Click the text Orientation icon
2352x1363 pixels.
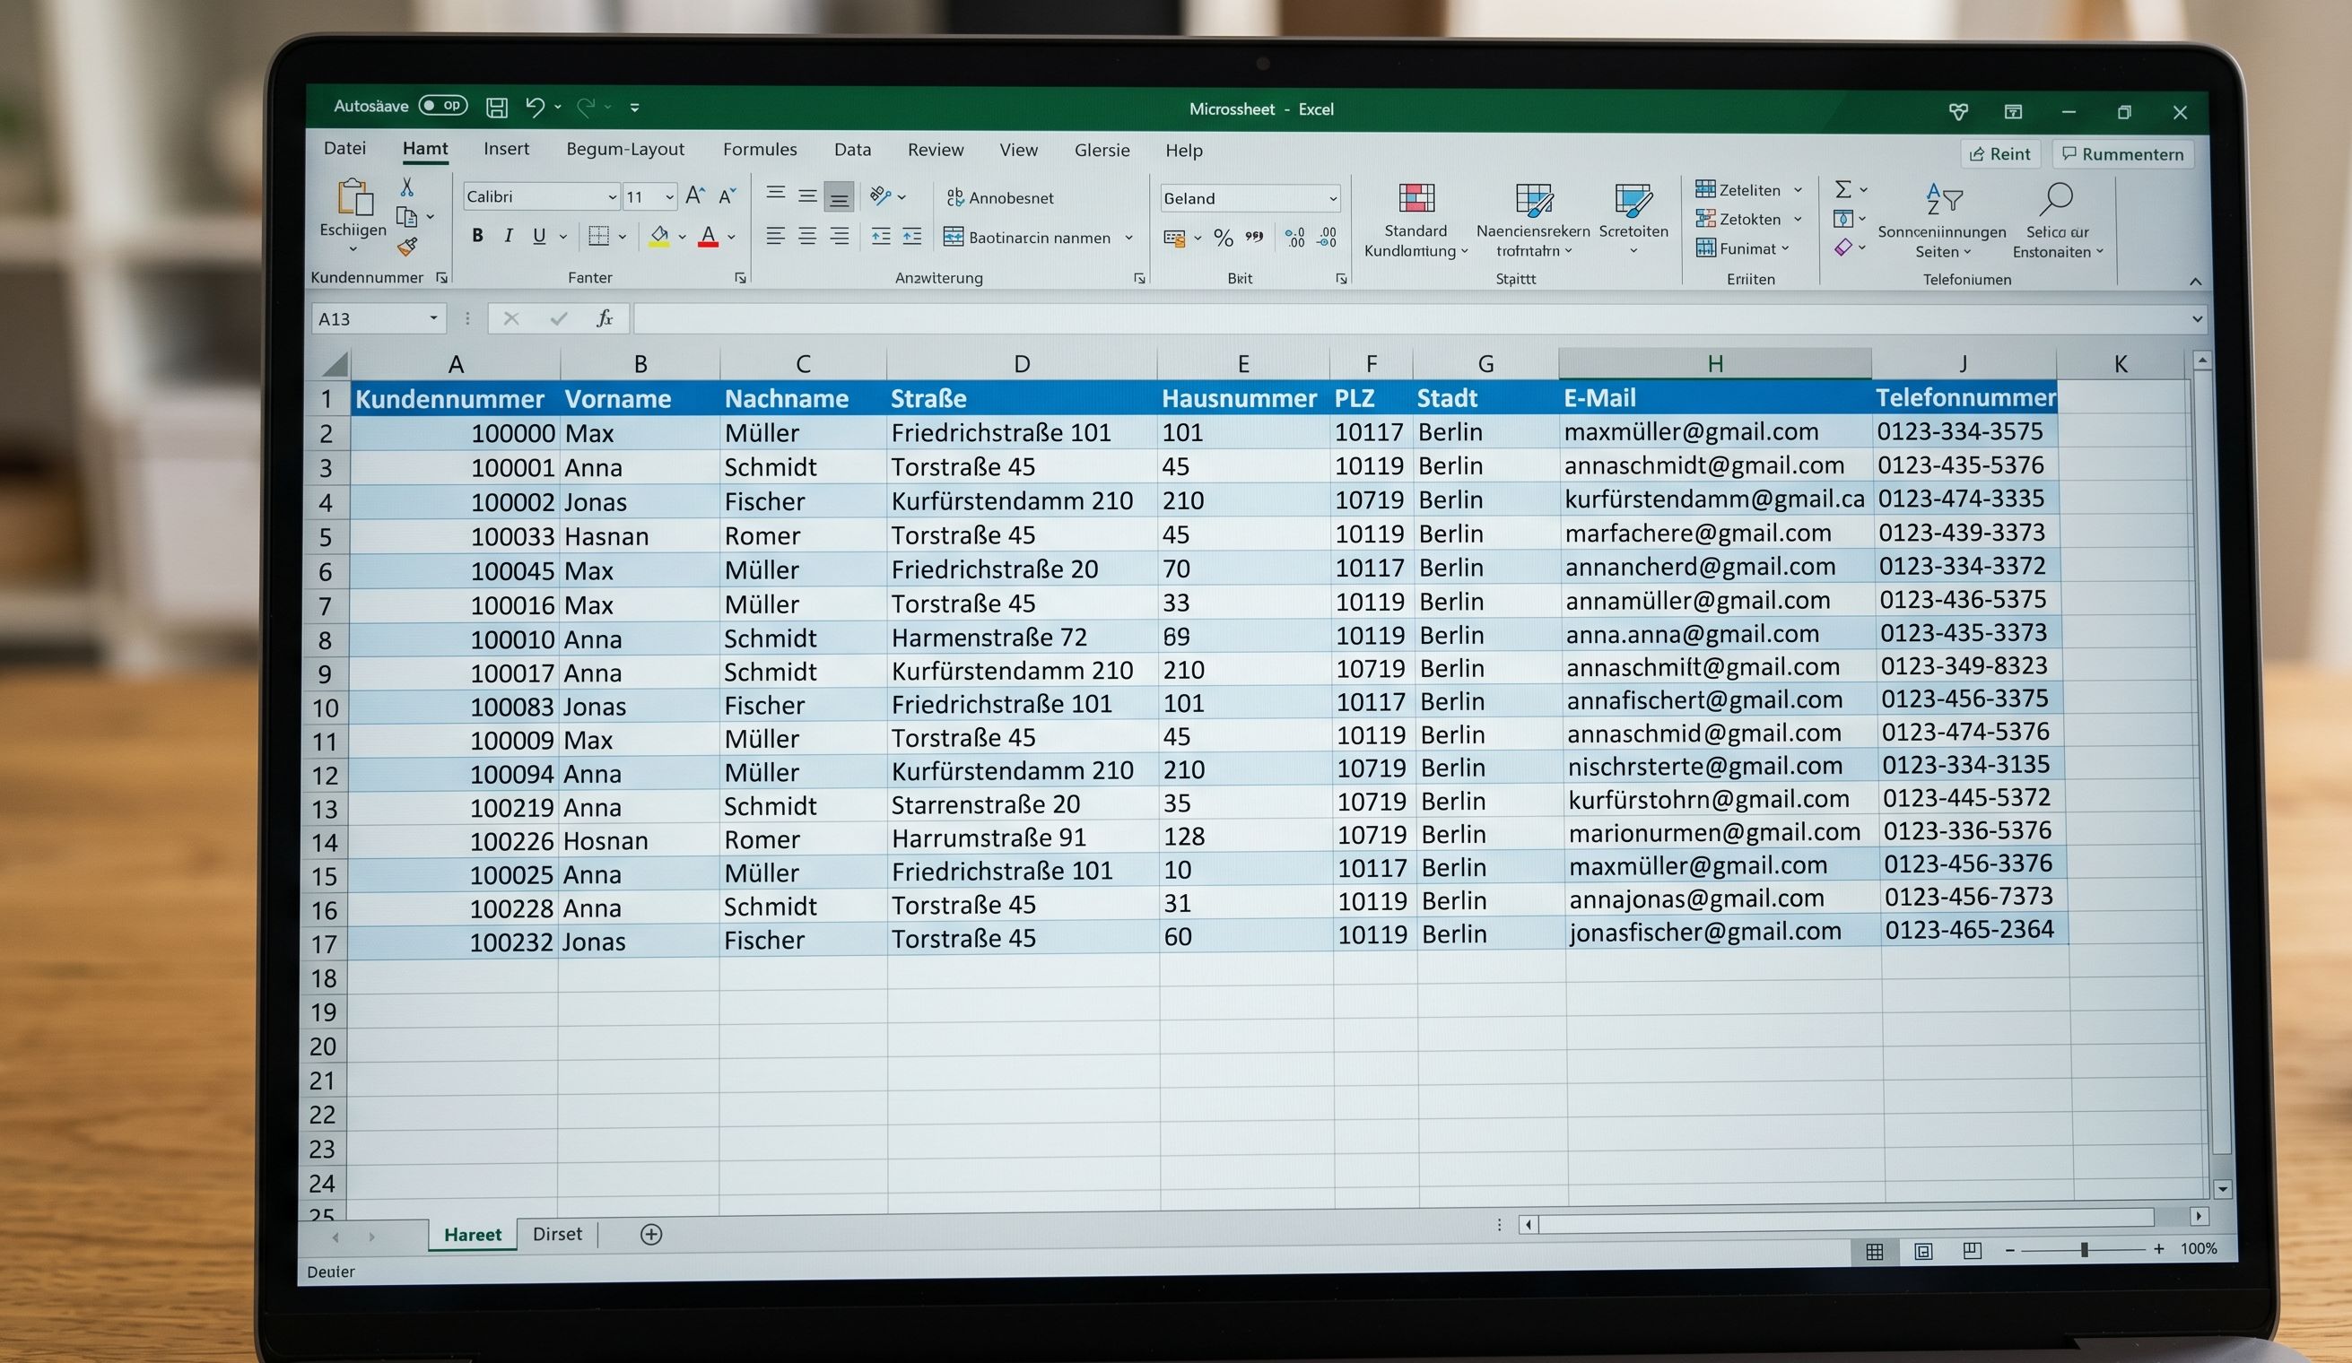tap(880, 195)
